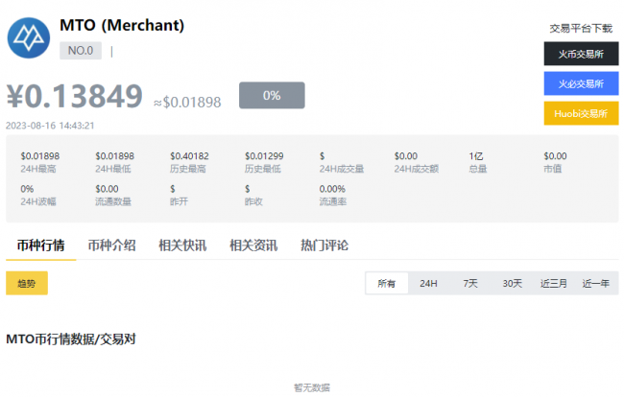Open the 火必交易所 blue button
The width and height of the screenshot is (624, 397).
tap(581, 83)
